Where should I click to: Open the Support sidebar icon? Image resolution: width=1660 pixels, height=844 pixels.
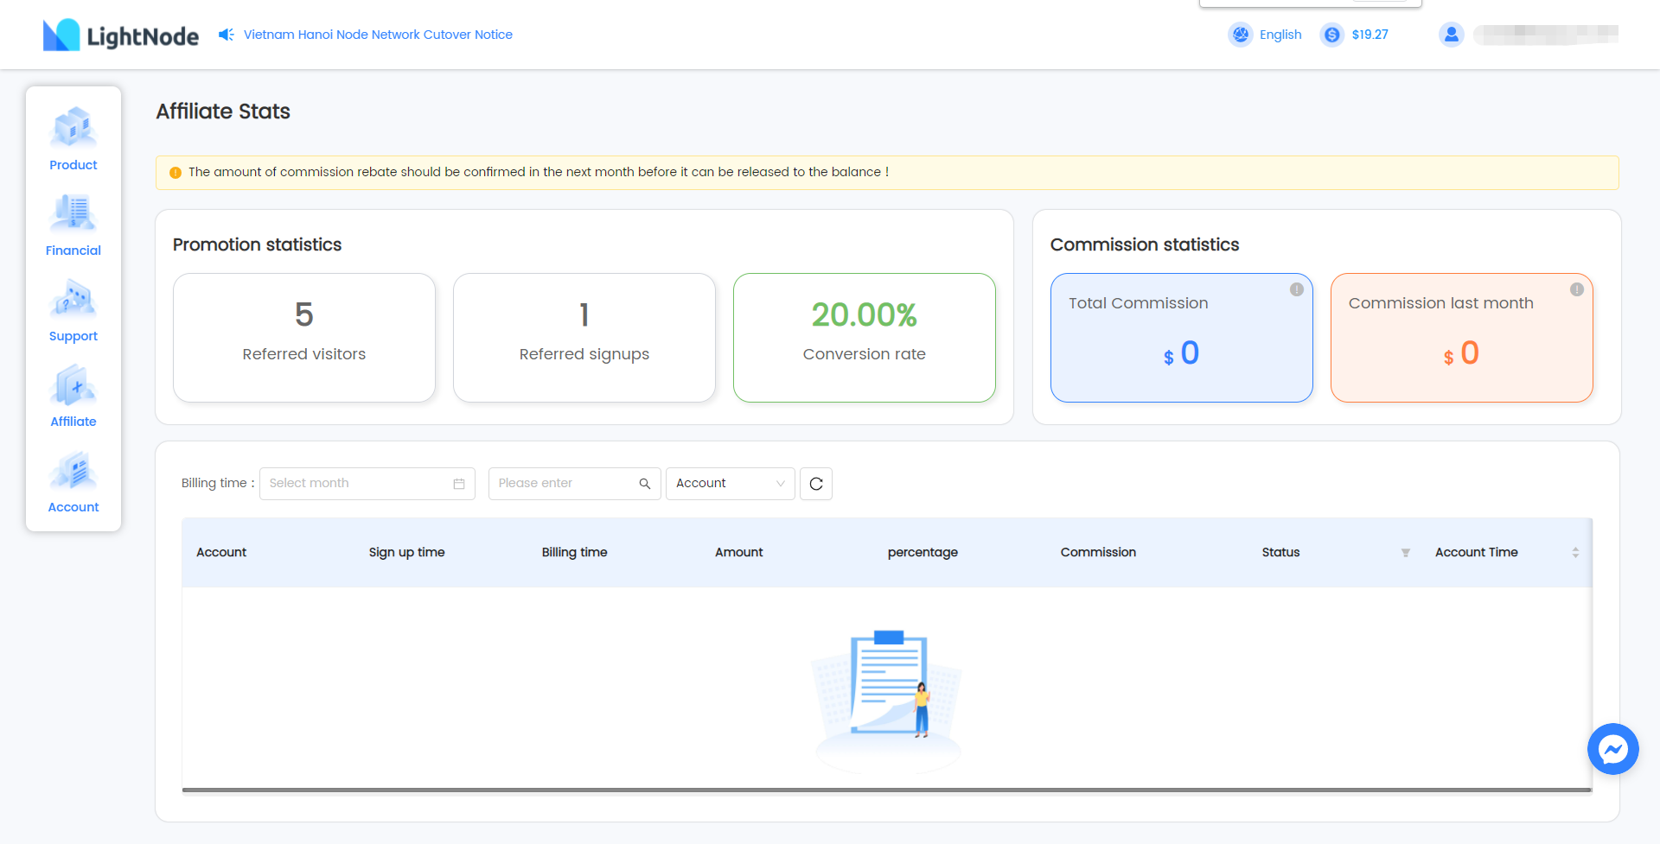(73, 298)
